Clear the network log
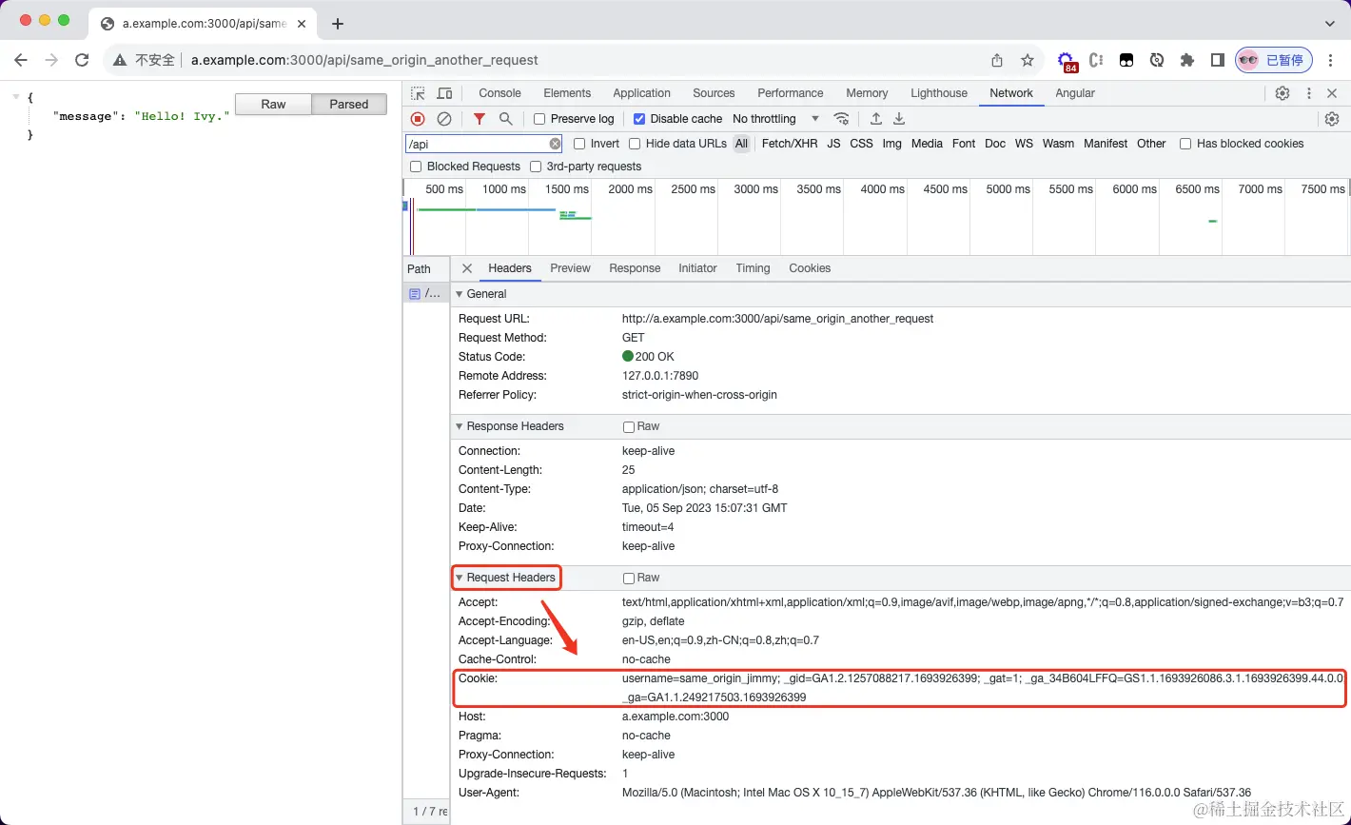 444,119
